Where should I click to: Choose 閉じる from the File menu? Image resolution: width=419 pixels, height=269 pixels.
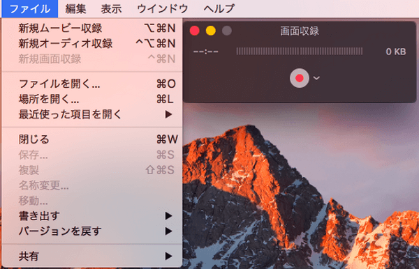92,139
